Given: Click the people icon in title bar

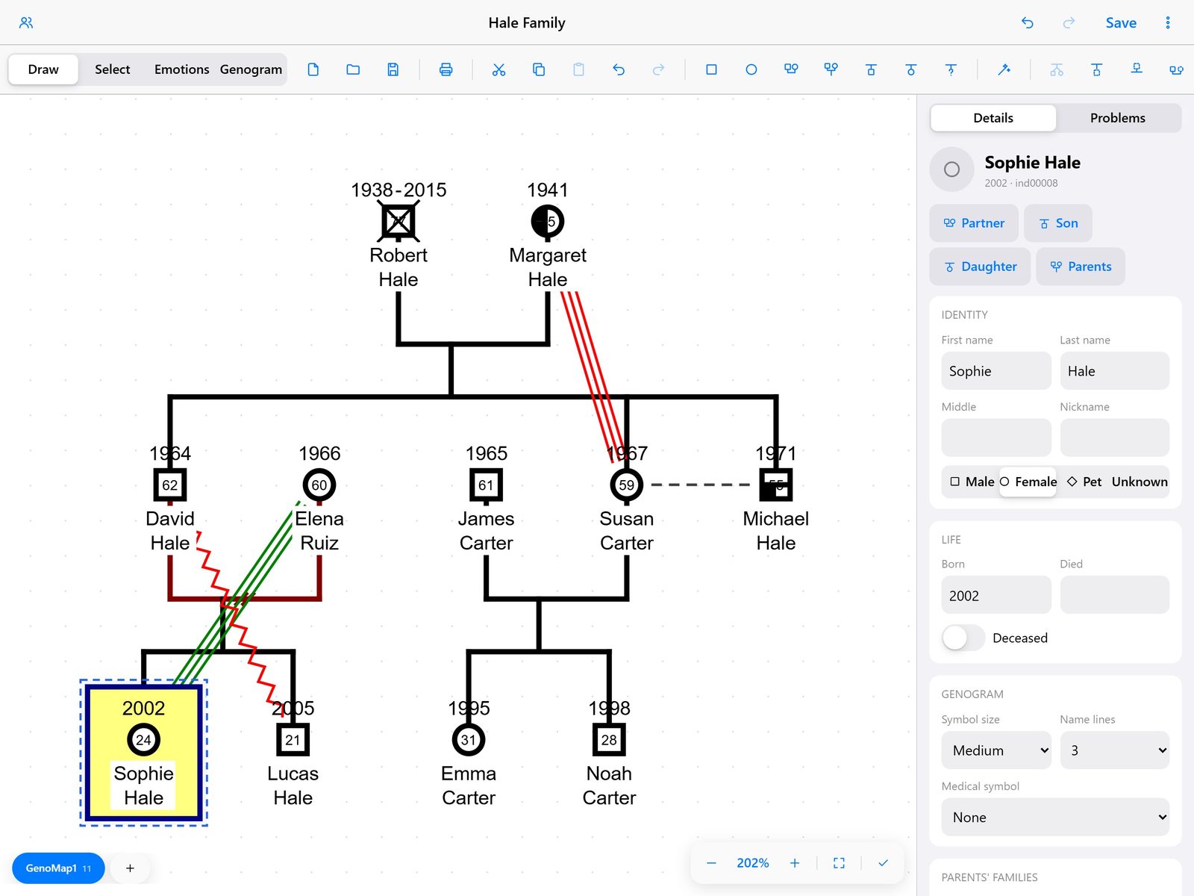Looking at the screenshot, I should click(x=26, y=22).
